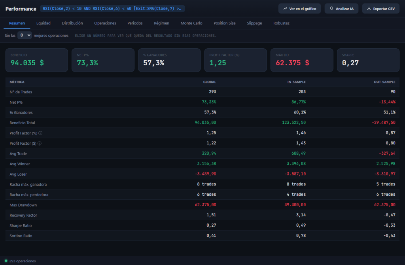This screenshot has width=405, height=265.
Task: Click the info icon beside Profit Factor ($)
Action: (40, 143)
